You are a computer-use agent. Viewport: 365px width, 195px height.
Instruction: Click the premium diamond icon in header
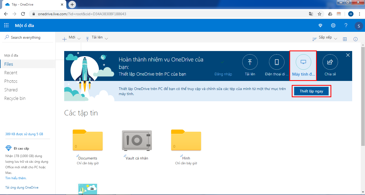(x=320, y=25)
